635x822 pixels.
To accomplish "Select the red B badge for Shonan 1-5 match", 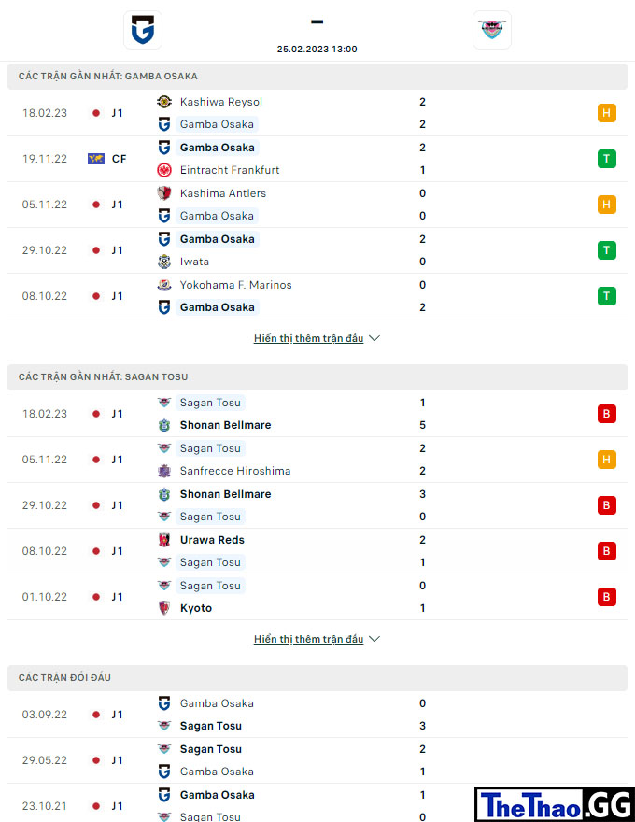I will 607,414.
